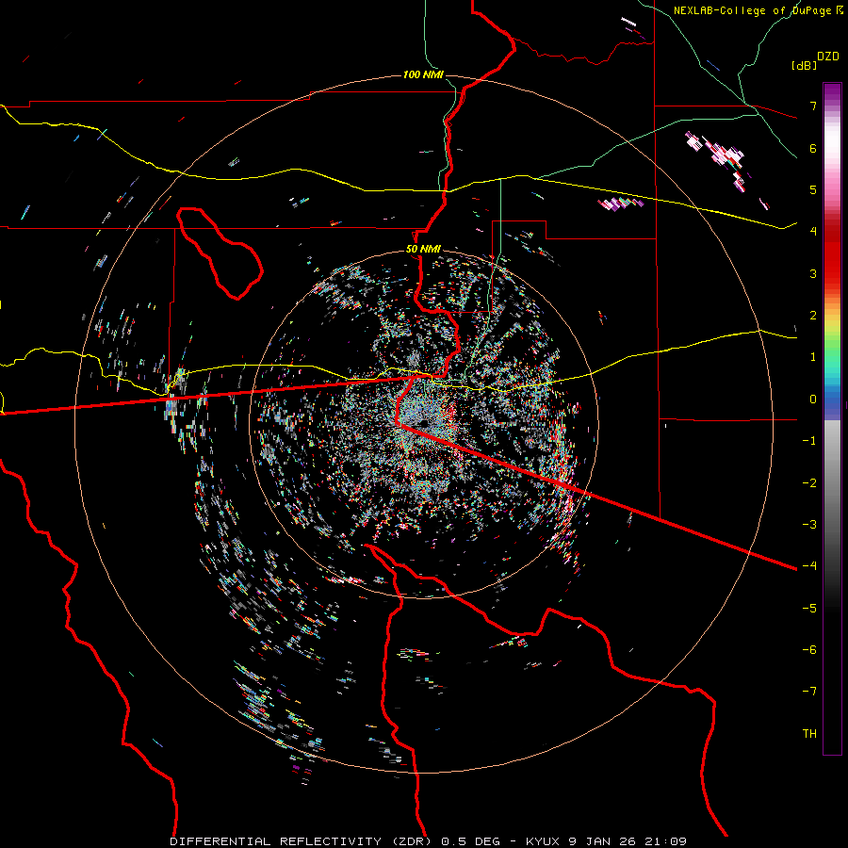Screen dimensions: 848x848
Task: Click the TH threshold label
Action: coord(809,734)
